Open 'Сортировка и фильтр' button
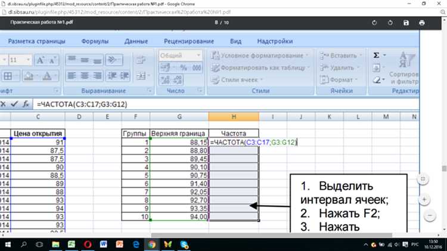 tap(404, 68)
